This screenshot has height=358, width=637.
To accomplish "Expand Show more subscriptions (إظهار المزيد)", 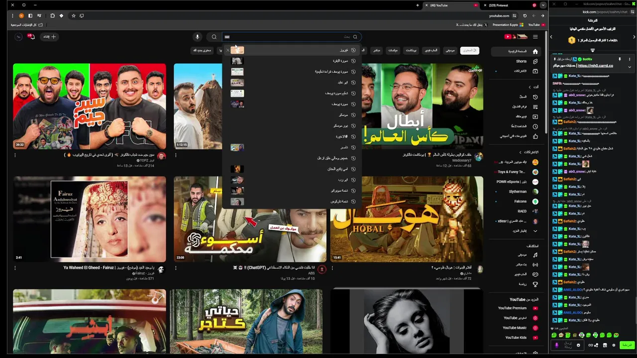I will point(517,231).
